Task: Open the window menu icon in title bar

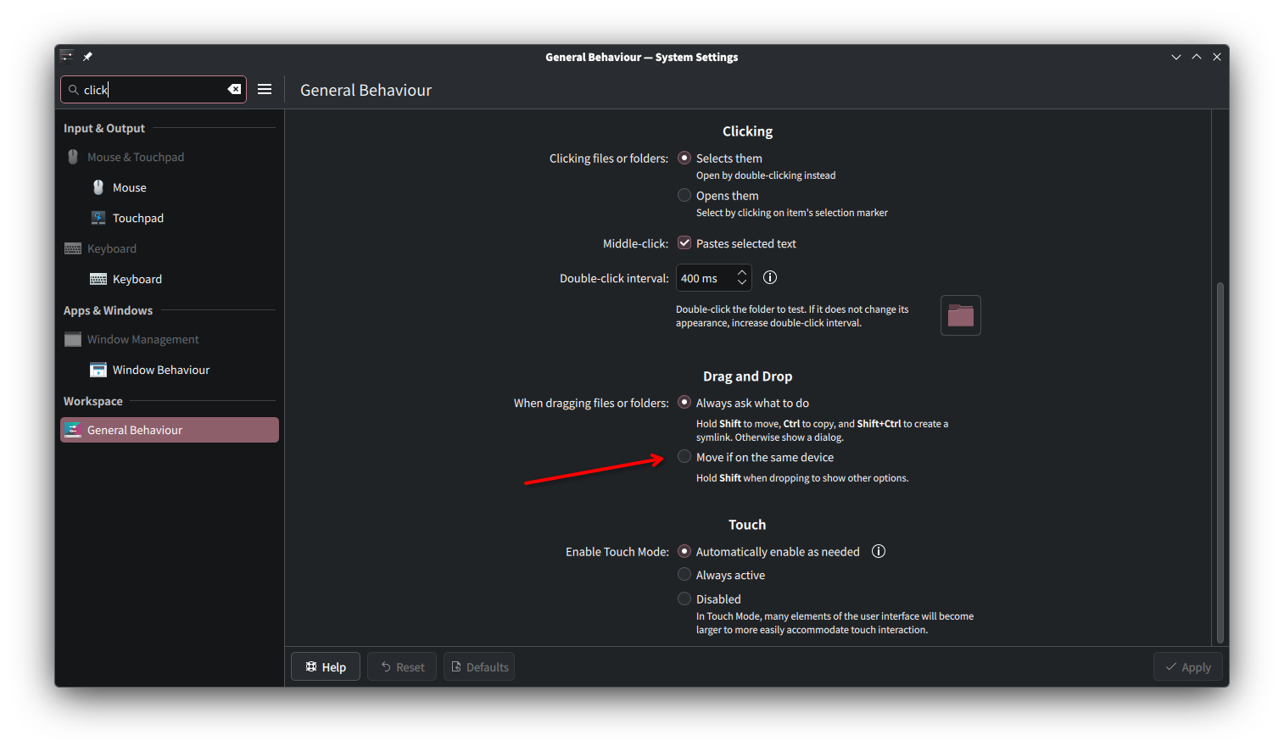Action: click(x=67, y=57)
